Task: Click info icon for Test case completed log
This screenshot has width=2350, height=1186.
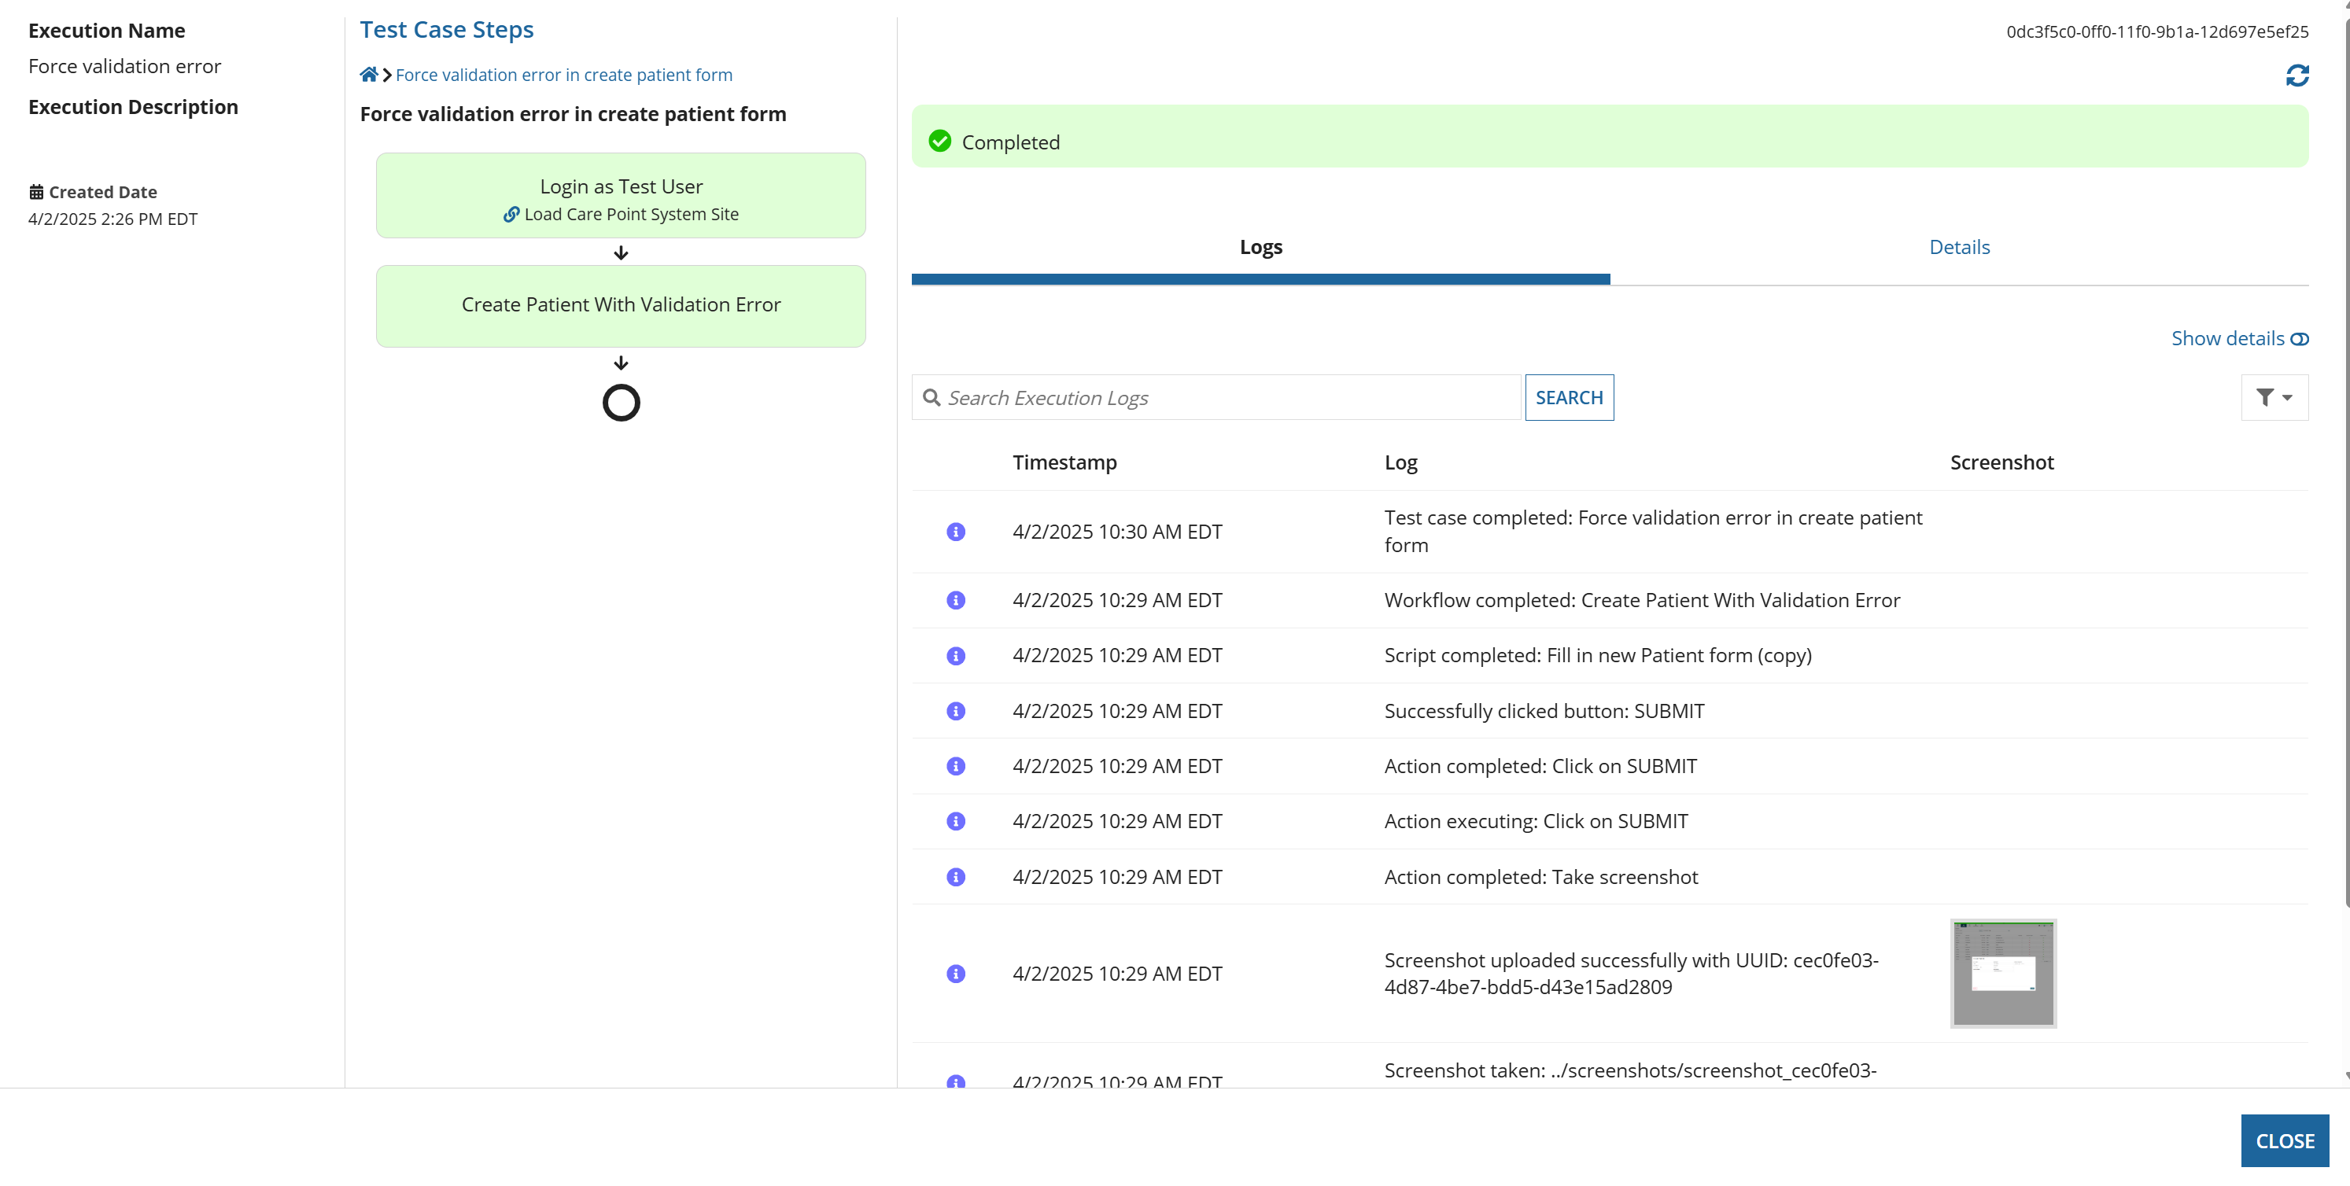Action: 955,532
